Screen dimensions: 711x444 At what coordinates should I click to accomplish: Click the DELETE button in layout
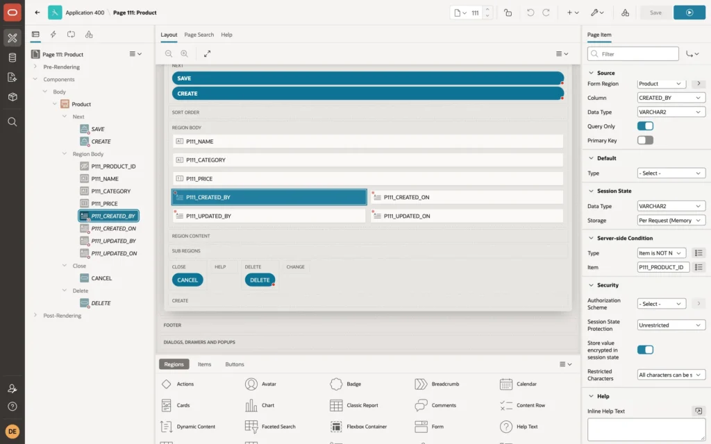[x=260, y=280]
